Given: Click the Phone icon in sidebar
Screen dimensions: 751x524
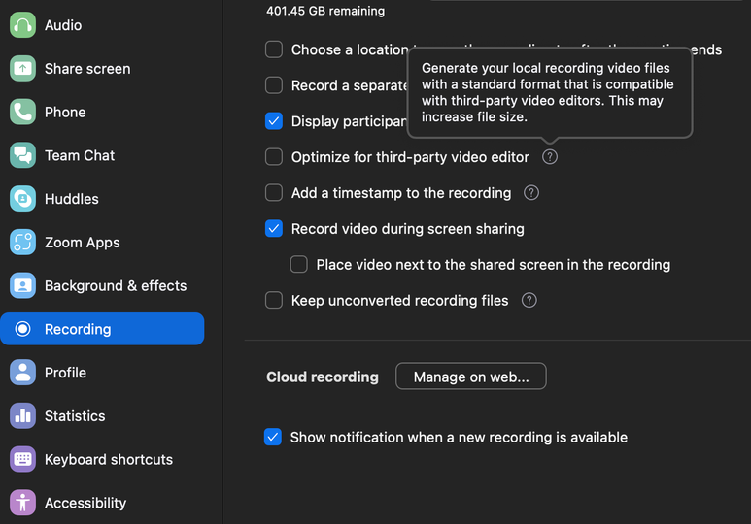Looking at the screenshot, I should [22, 113].
